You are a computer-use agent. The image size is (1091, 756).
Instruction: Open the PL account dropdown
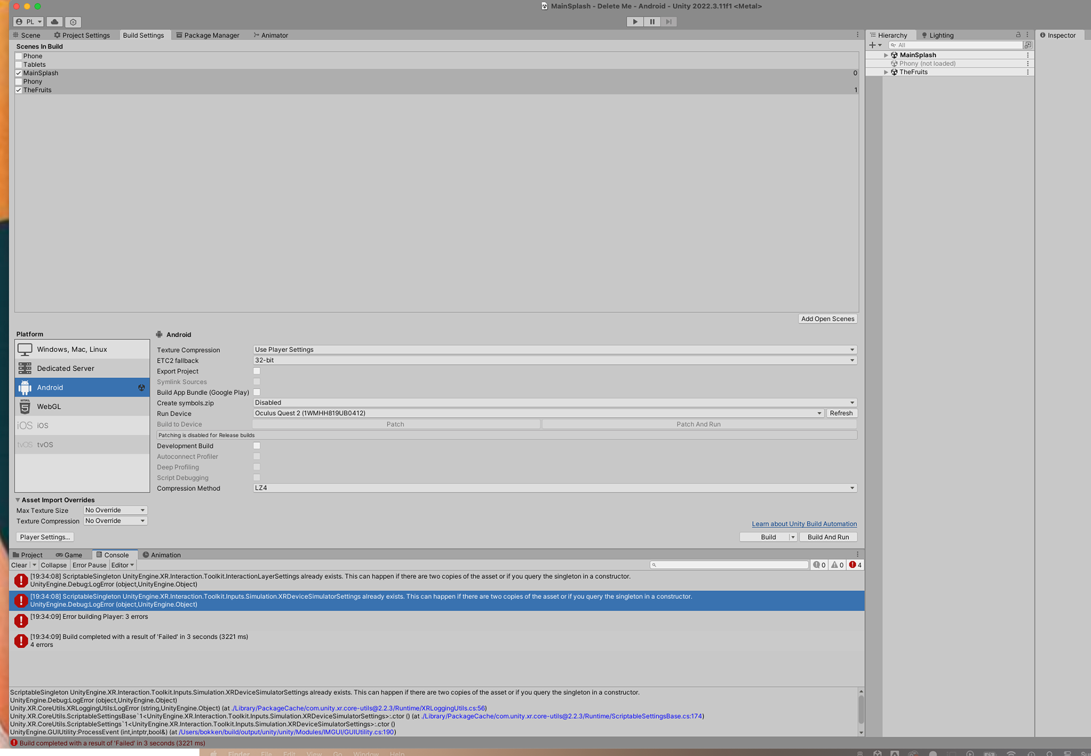click(28, 22)
